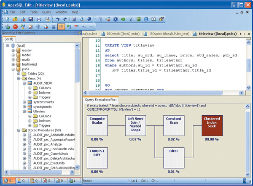This screenshot has width=253, height=186.
Task: Select the (local) explorer tab
Action: (9, 39)
